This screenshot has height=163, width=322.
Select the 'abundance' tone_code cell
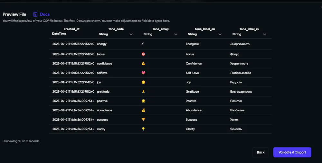point(105,110)
